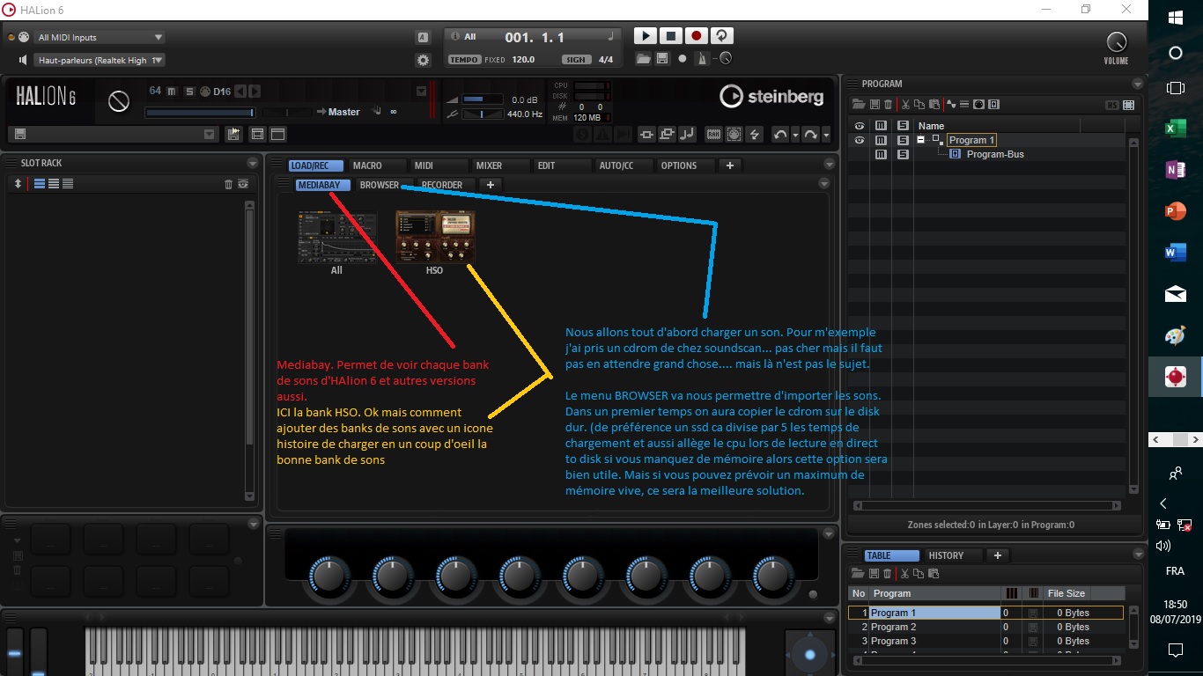Toggle the transport Loop button
The image size is (1203, 676).
[722, 36]
